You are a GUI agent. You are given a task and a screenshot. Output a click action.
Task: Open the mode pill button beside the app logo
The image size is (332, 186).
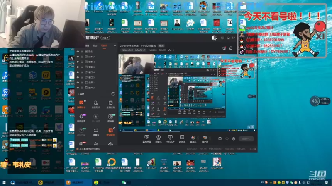pos(105,38)
